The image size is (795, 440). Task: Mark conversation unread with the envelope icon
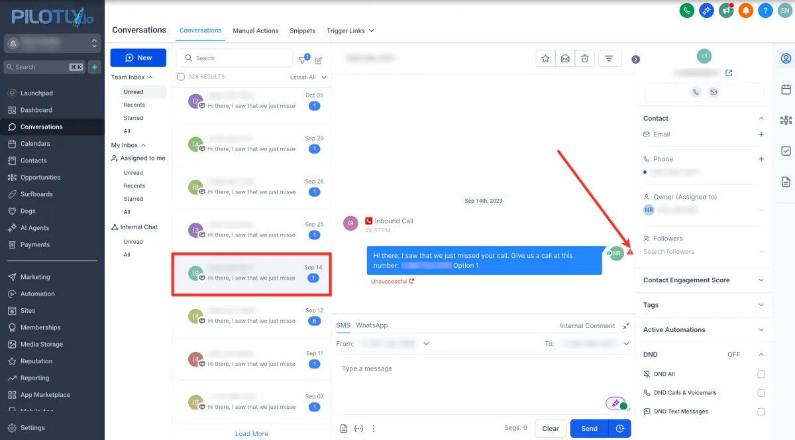(x=565, y=58)
